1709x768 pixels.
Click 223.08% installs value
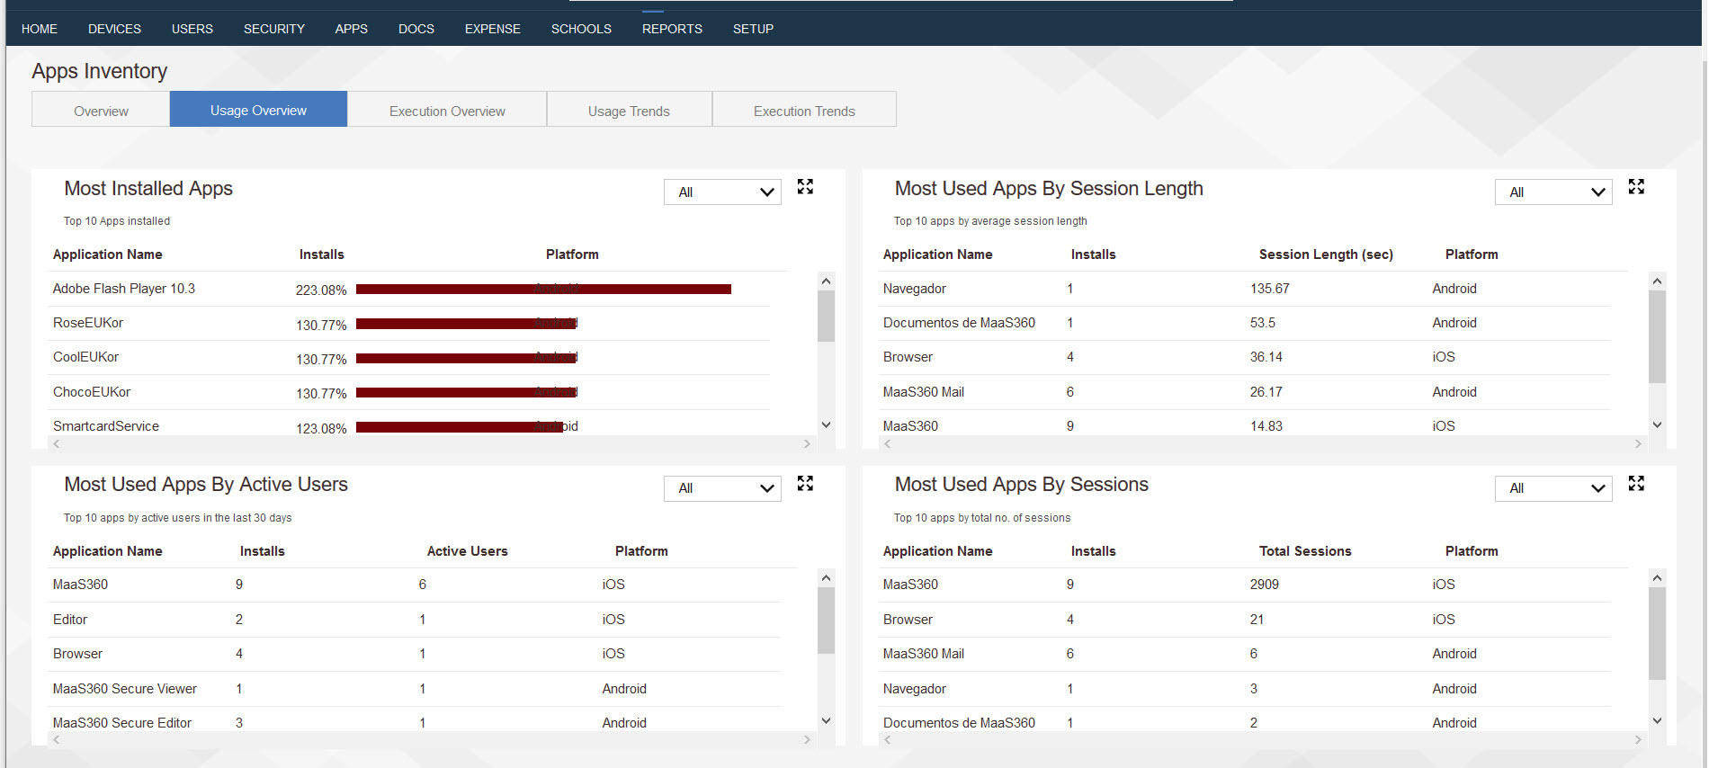pos(321,290)
